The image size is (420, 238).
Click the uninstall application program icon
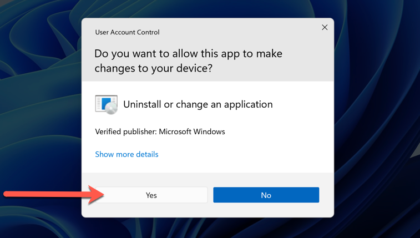point(107,104)
